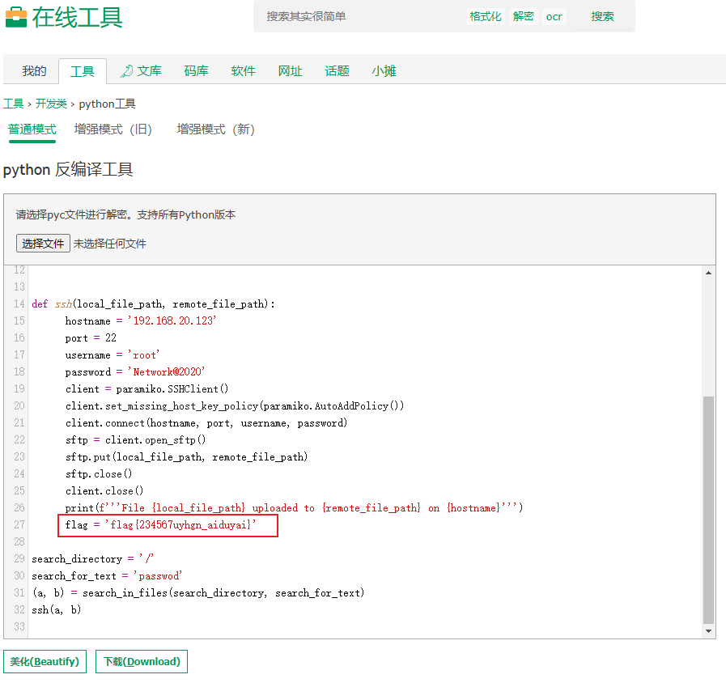Click the client = paramiko.SSHClient() line
Image resolution: width=726 pixels, height=683 pixels.
[x=146, y=389]
